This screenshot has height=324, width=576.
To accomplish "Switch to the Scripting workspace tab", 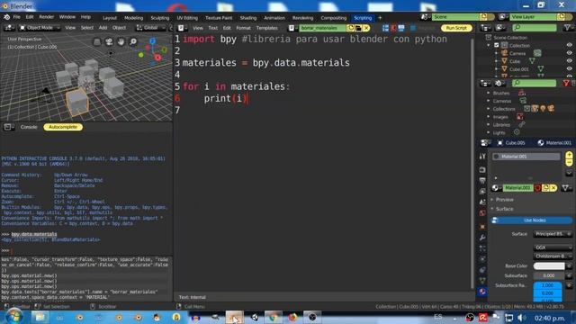I will click(363, 18).
